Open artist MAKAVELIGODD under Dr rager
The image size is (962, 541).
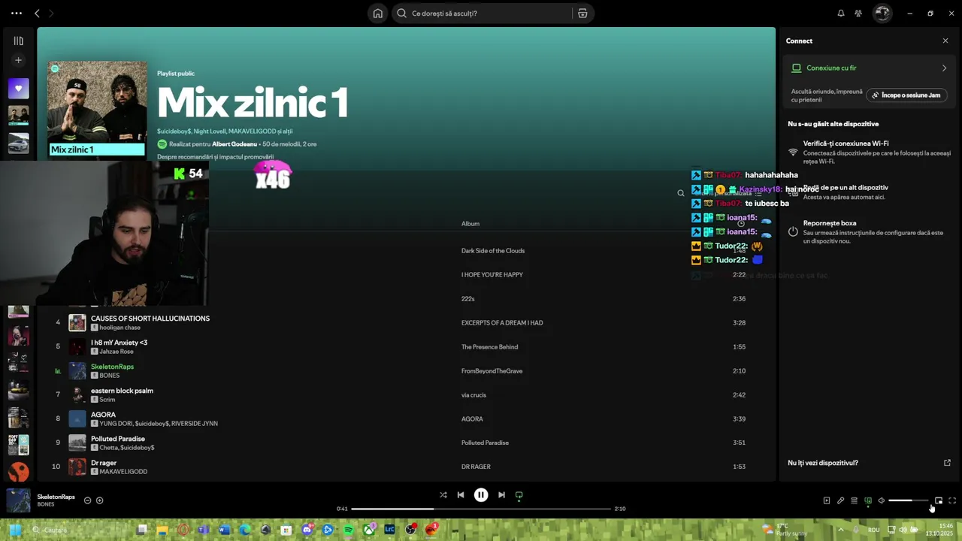pos(123,472)
